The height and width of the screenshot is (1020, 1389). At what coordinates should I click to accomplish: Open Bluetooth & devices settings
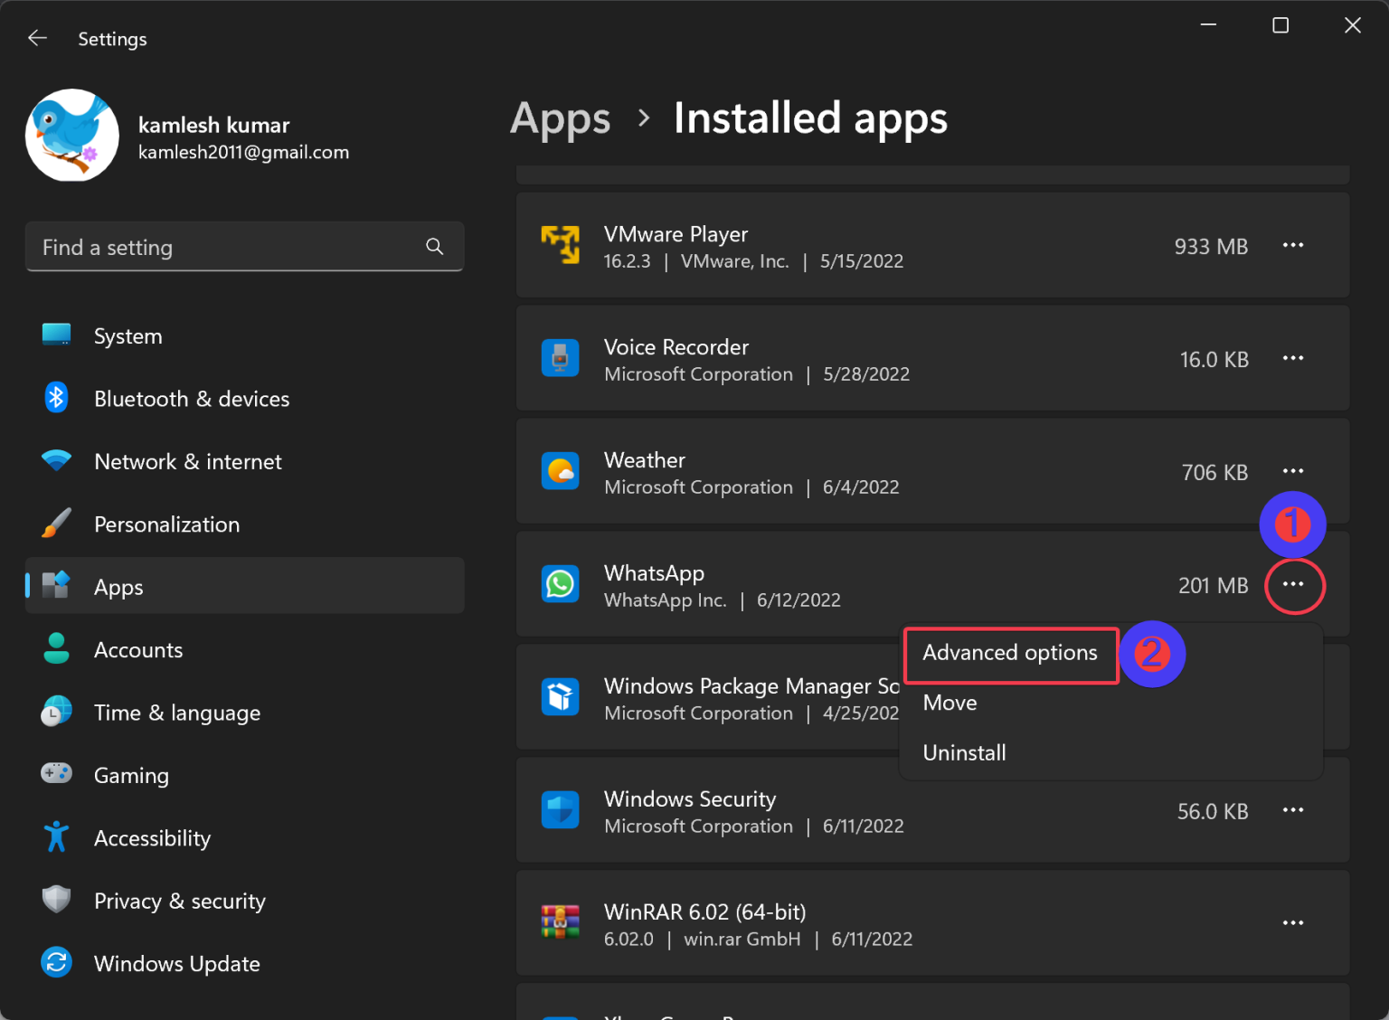click(x=191, y=399)
